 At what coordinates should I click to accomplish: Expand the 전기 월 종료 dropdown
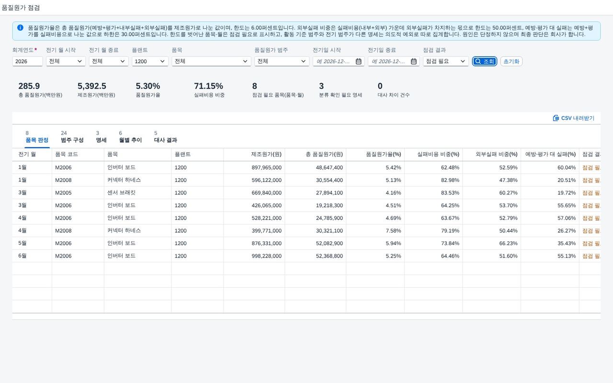pyautogui.click(x=123, y=61)
